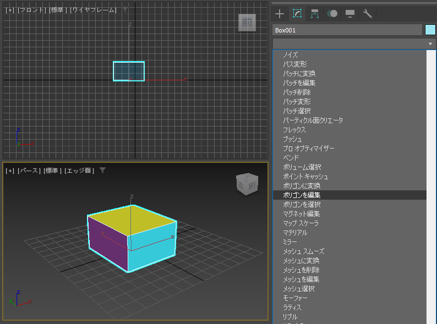Open the Motion panel tab

[x=332, y=14]
